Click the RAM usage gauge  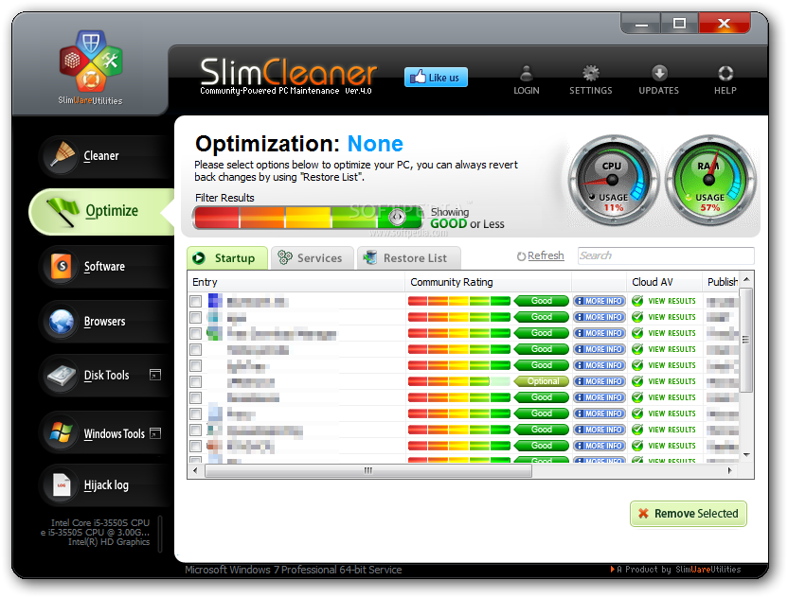click(710, 181)
